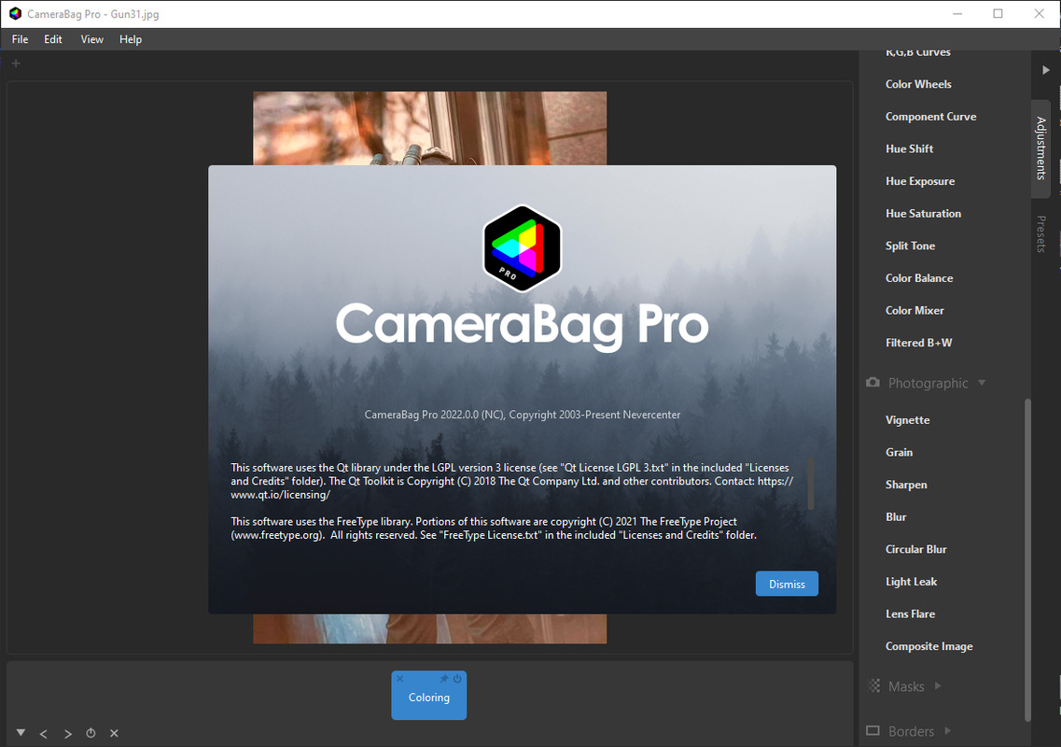Remove Coloring tile with its X icon
This screenshot has height=747, width=1061.
click(x=400, y=679)
